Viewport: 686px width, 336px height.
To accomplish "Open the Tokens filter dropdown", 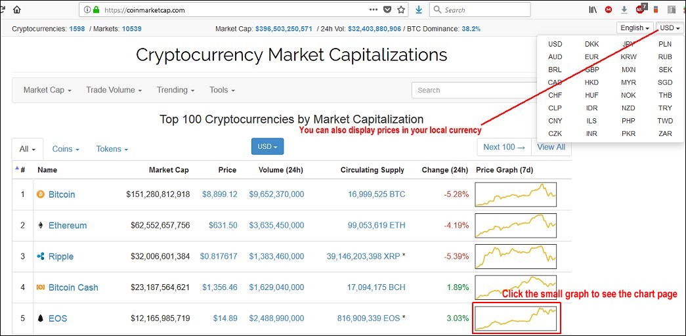I will click(x=112, y=149).
